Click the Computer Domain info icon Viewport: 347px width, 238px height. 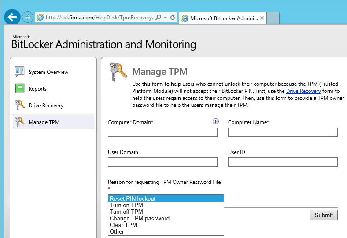click(x=215, y=121)
